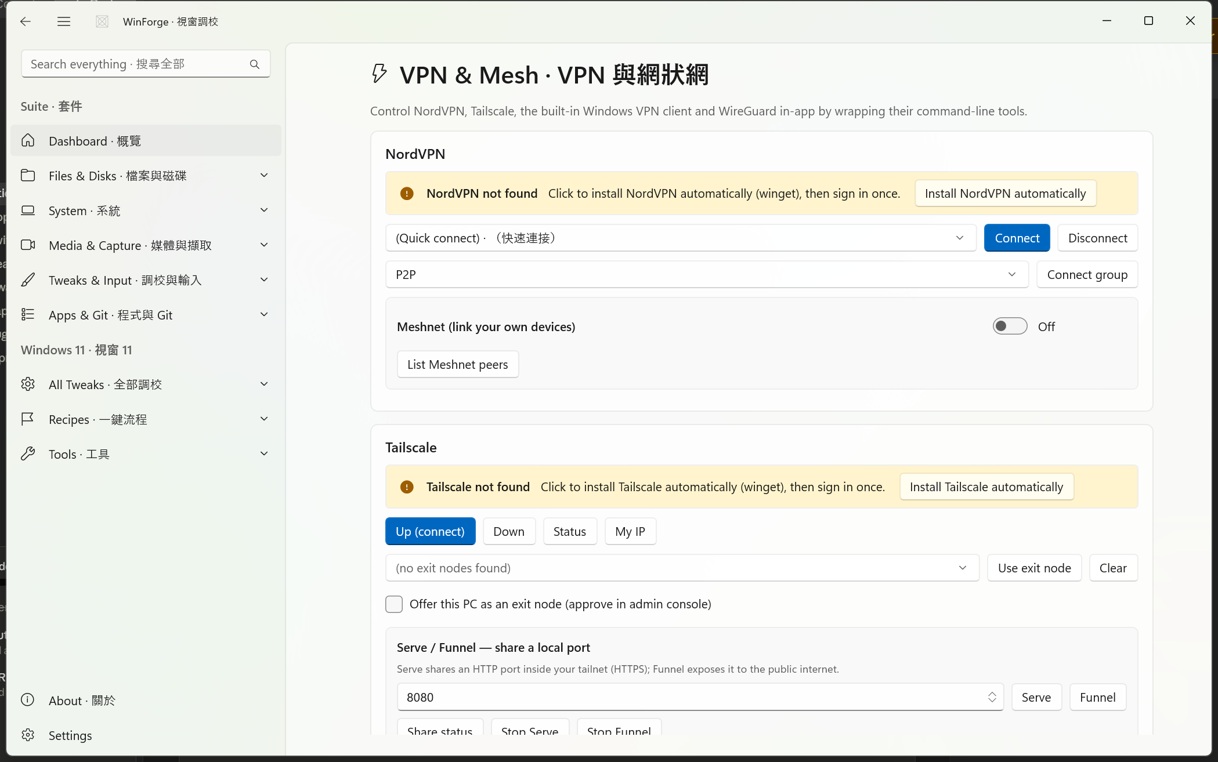This screenshot has height=762, width=1218.
Task: Click the Apps & Git list icon
Action: [x=28, y=315]
